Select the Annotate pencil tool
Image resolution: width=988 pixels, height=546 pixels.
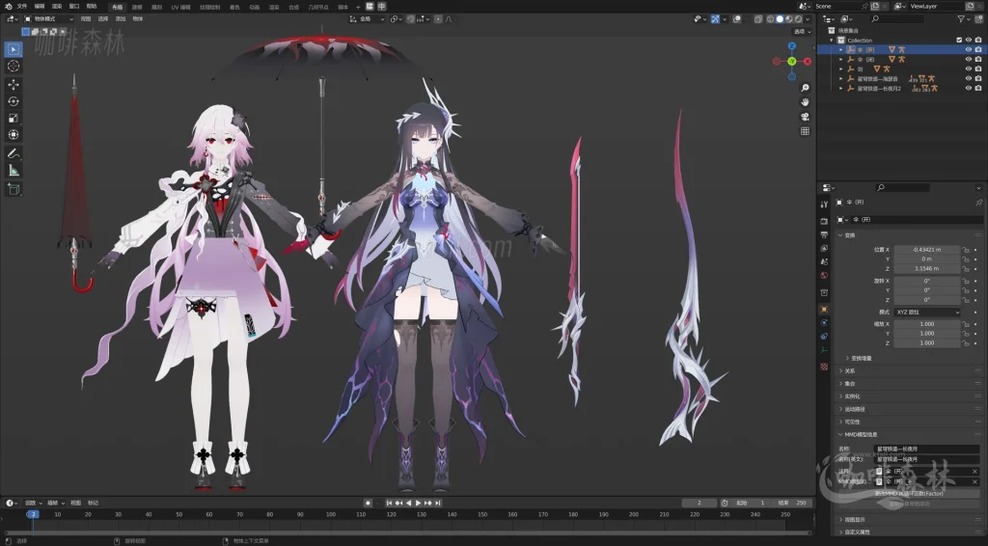click(14, 153)
